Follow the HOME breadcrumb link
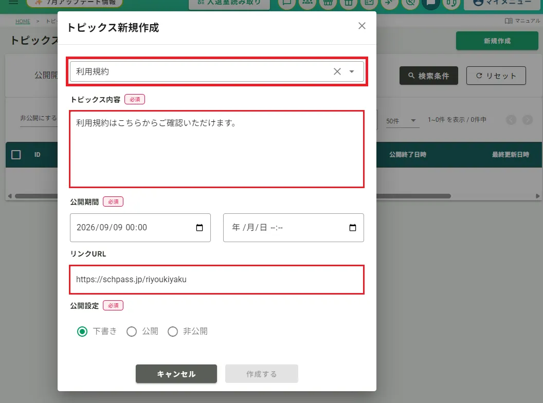The height and width of the screenshot is (403, 543). click(23, 22)
